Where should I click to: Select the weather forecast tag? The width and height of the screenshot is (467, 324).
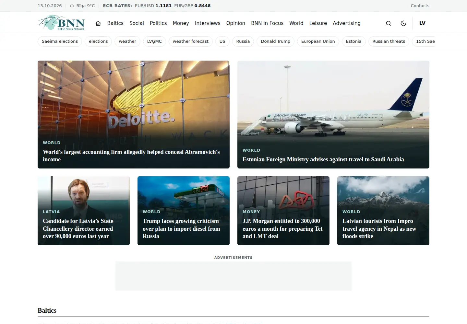[191, 41]
